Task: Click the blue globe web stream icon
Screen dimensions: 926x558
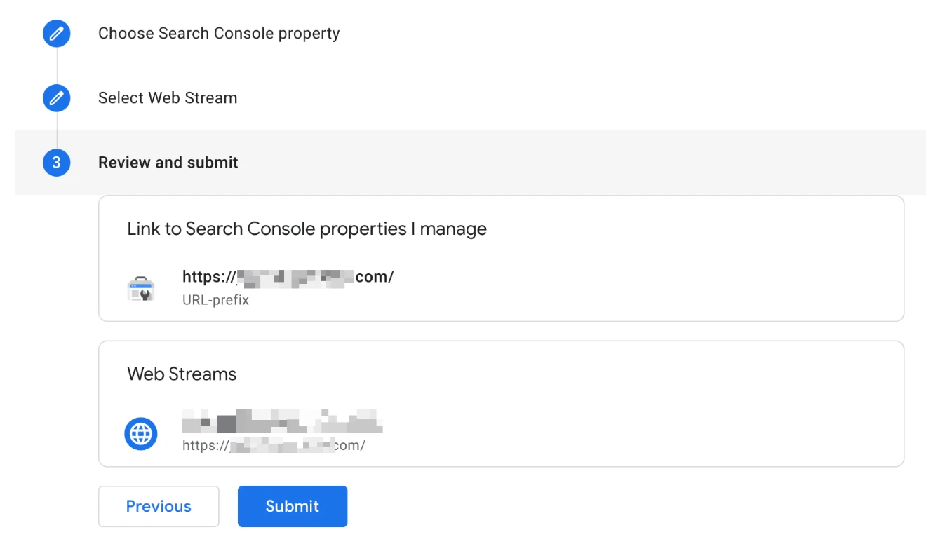Action: pos(141,434)
